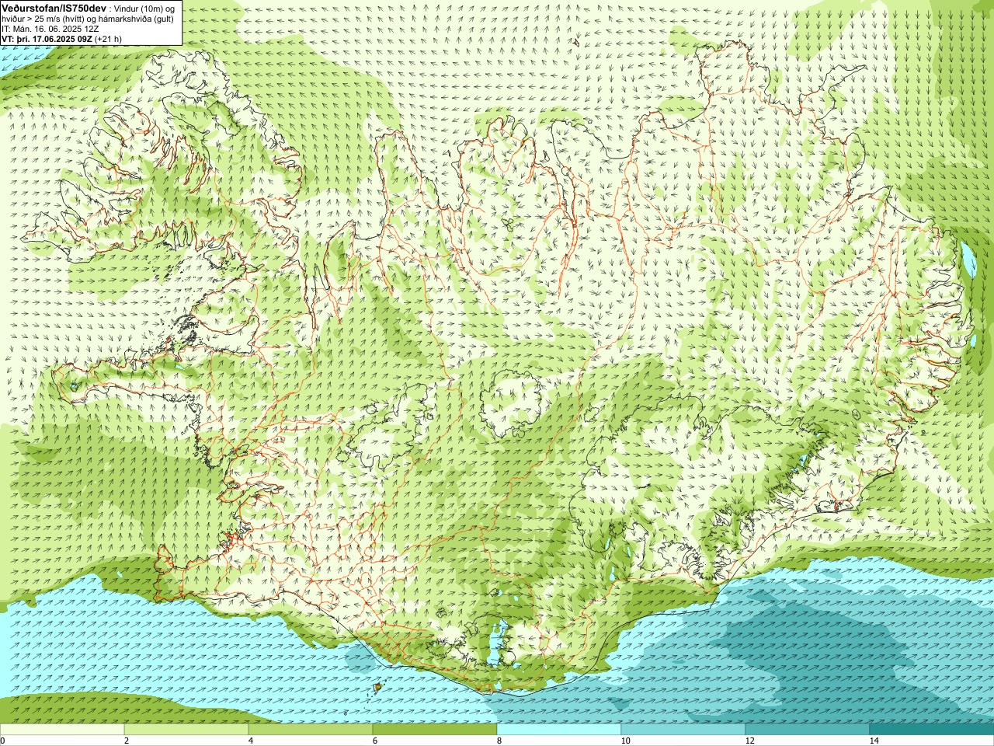The width and height of the screenshot is (994, 746).
Task: Choose the pale cyan 8–10 legend segment
Action: point(559,730)
